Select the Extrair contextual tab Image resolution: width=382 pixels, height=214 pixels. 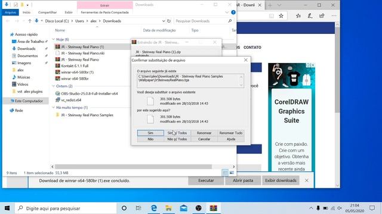[x=105, y=5]
